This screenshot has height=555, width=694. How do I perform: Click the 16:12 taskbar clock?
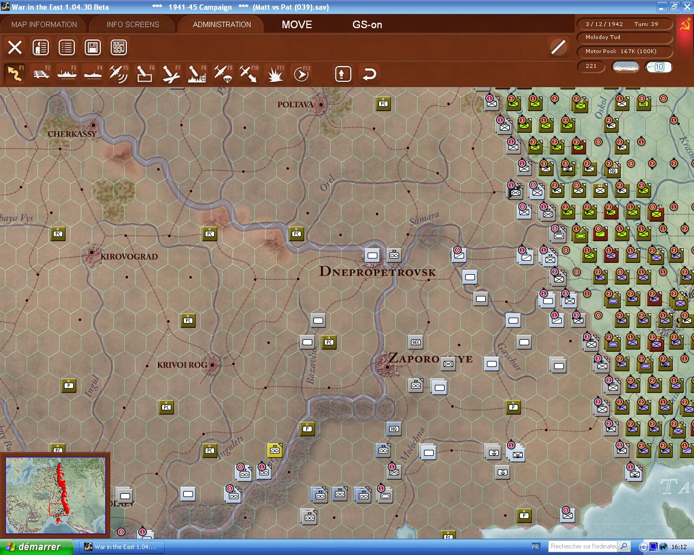pos(679,547)
